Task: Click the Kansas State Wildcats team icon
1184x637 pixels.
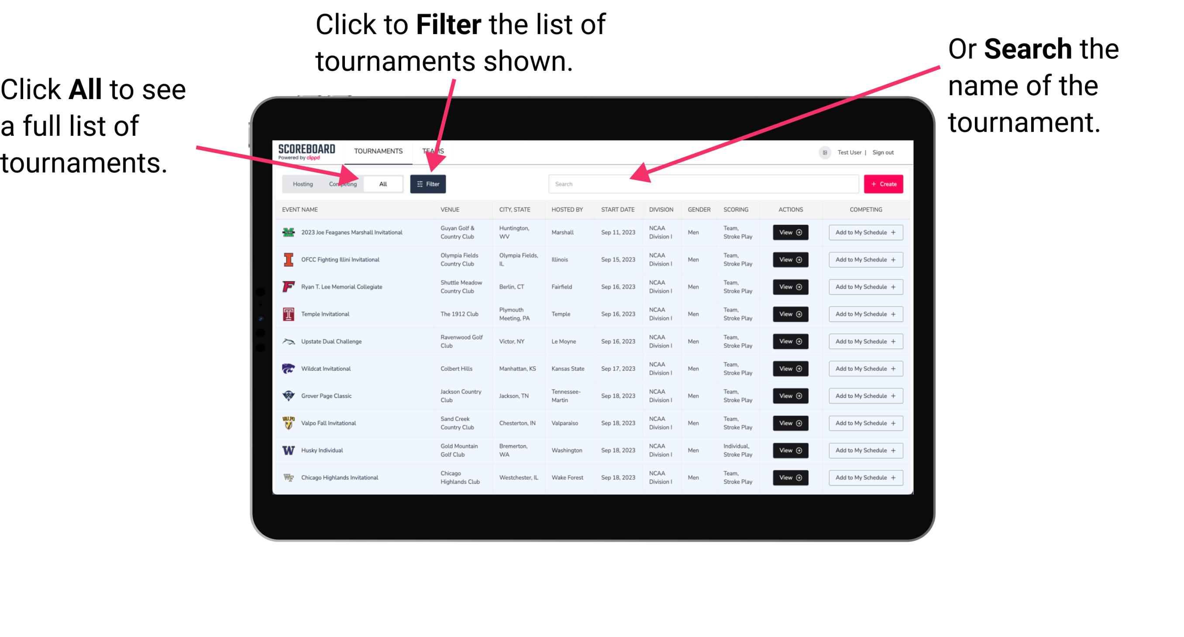Action: coord(288,368)
